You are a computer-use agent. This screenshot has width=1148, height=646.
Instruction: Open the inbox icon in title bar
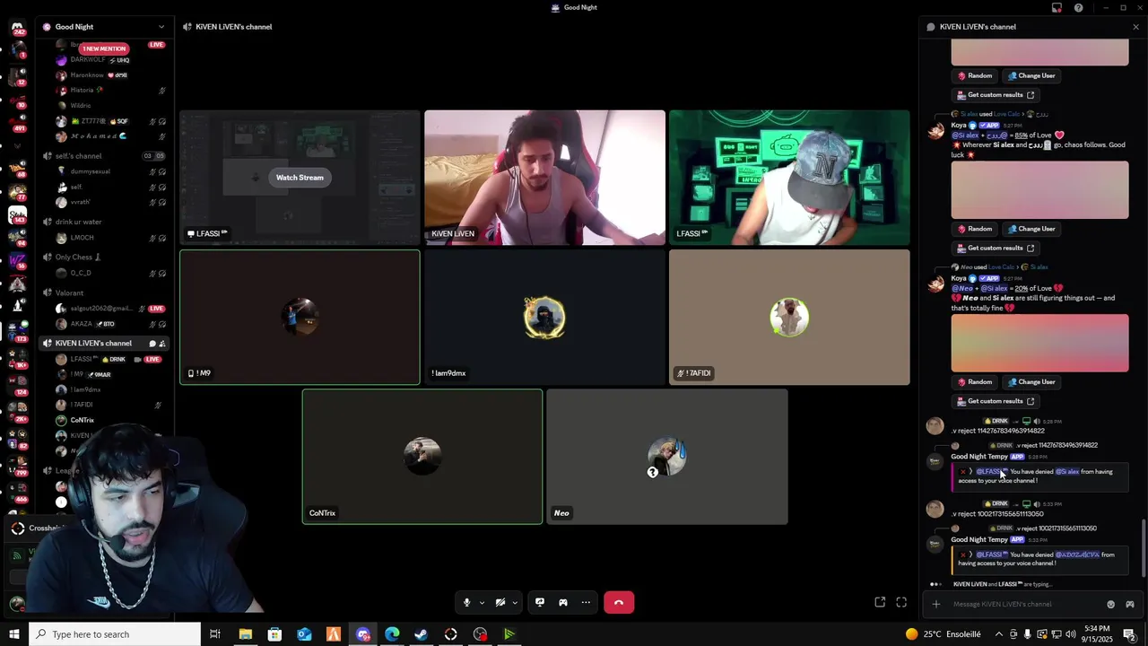pyautogui.click(x=1057, y=8)
